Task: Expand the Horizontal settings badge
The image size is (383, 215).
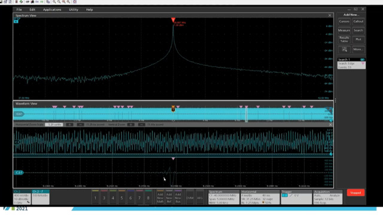Action: point(260,197)
